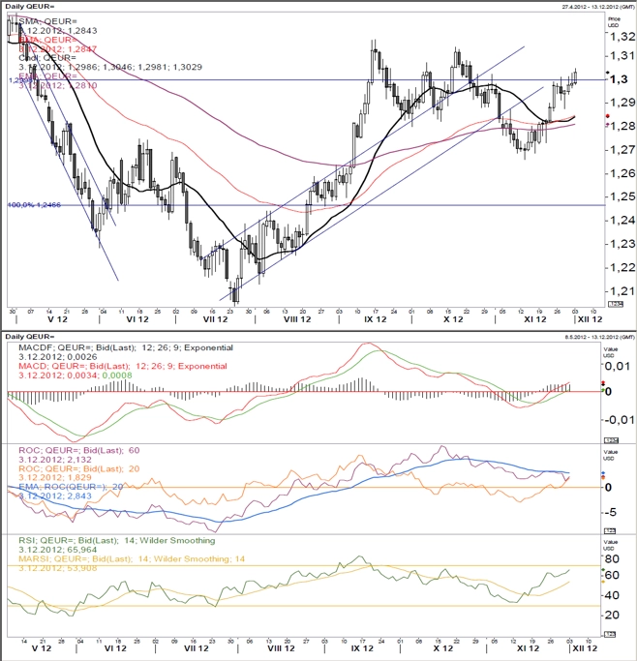Click the blue EMA ROC marker on axis
Viewport: 637px width, 661px height.
pyautogui.click(x=603, y=473)
